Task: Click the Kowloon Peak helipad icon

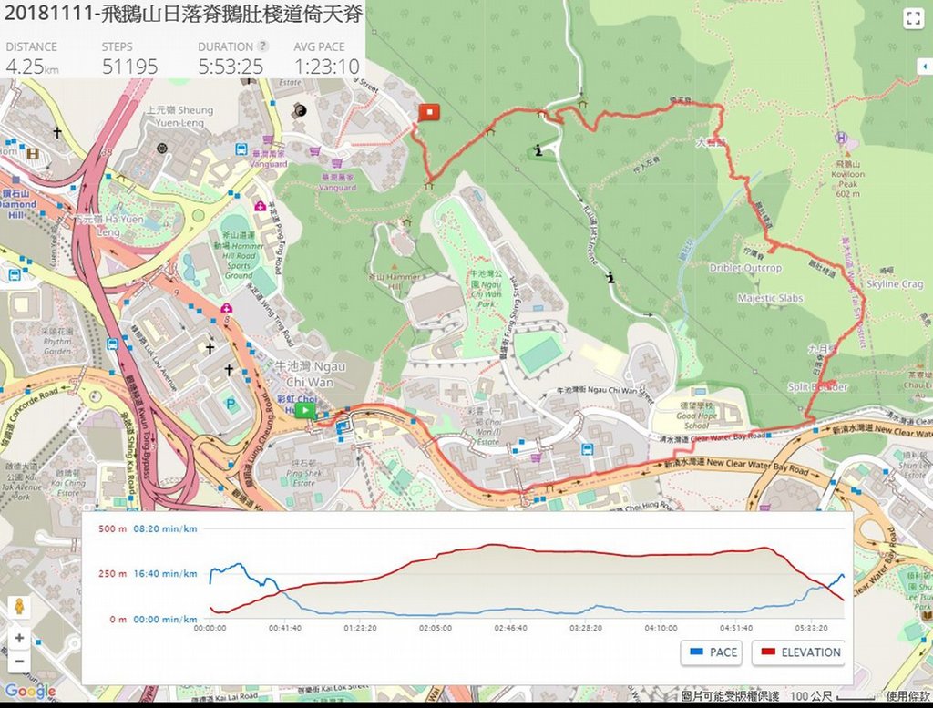Action: point(840,138)
